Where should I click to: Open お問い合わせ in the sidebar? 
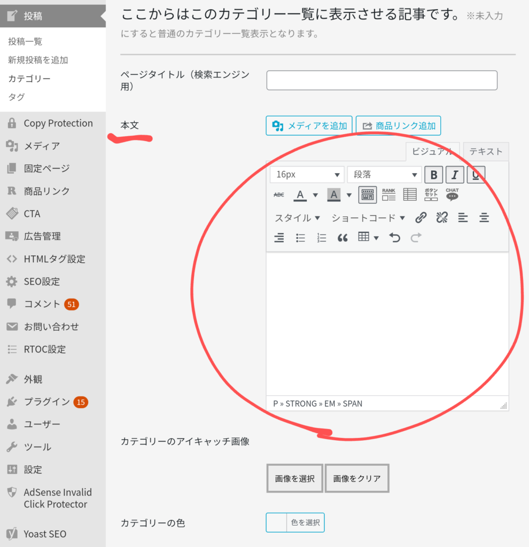pos(53,326)
